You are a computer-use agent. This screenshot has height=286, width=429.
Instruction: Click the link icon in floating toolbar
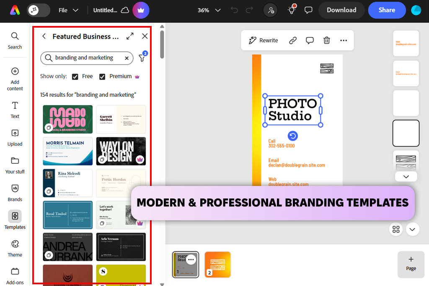(x=293, y=41)
